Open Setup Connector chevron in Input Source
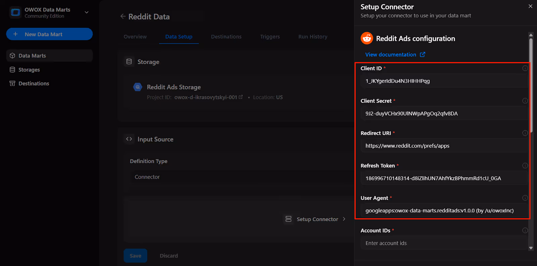The image size is (537, 266). (x=344, y=219)
